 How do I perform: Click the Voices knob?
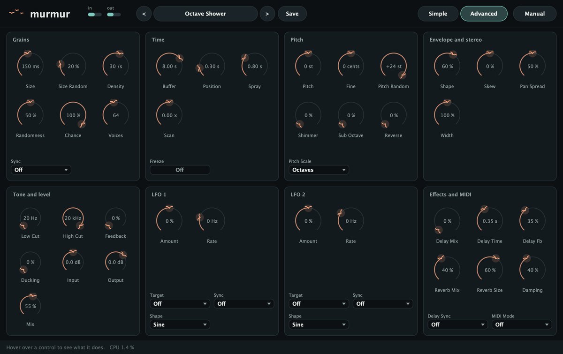116,115
